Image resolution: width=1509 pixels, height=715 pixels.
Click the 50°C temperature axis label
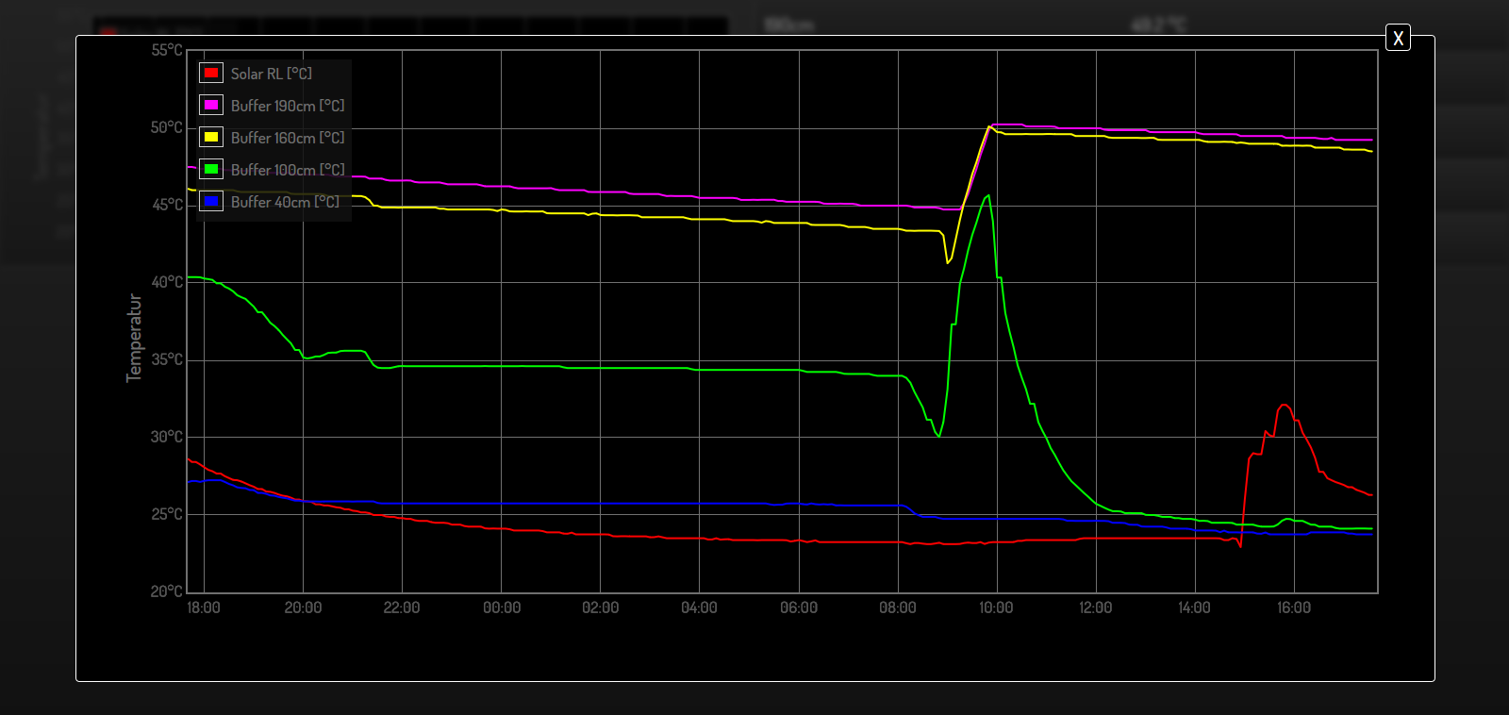pyautogui.click(x=167, y=128)
